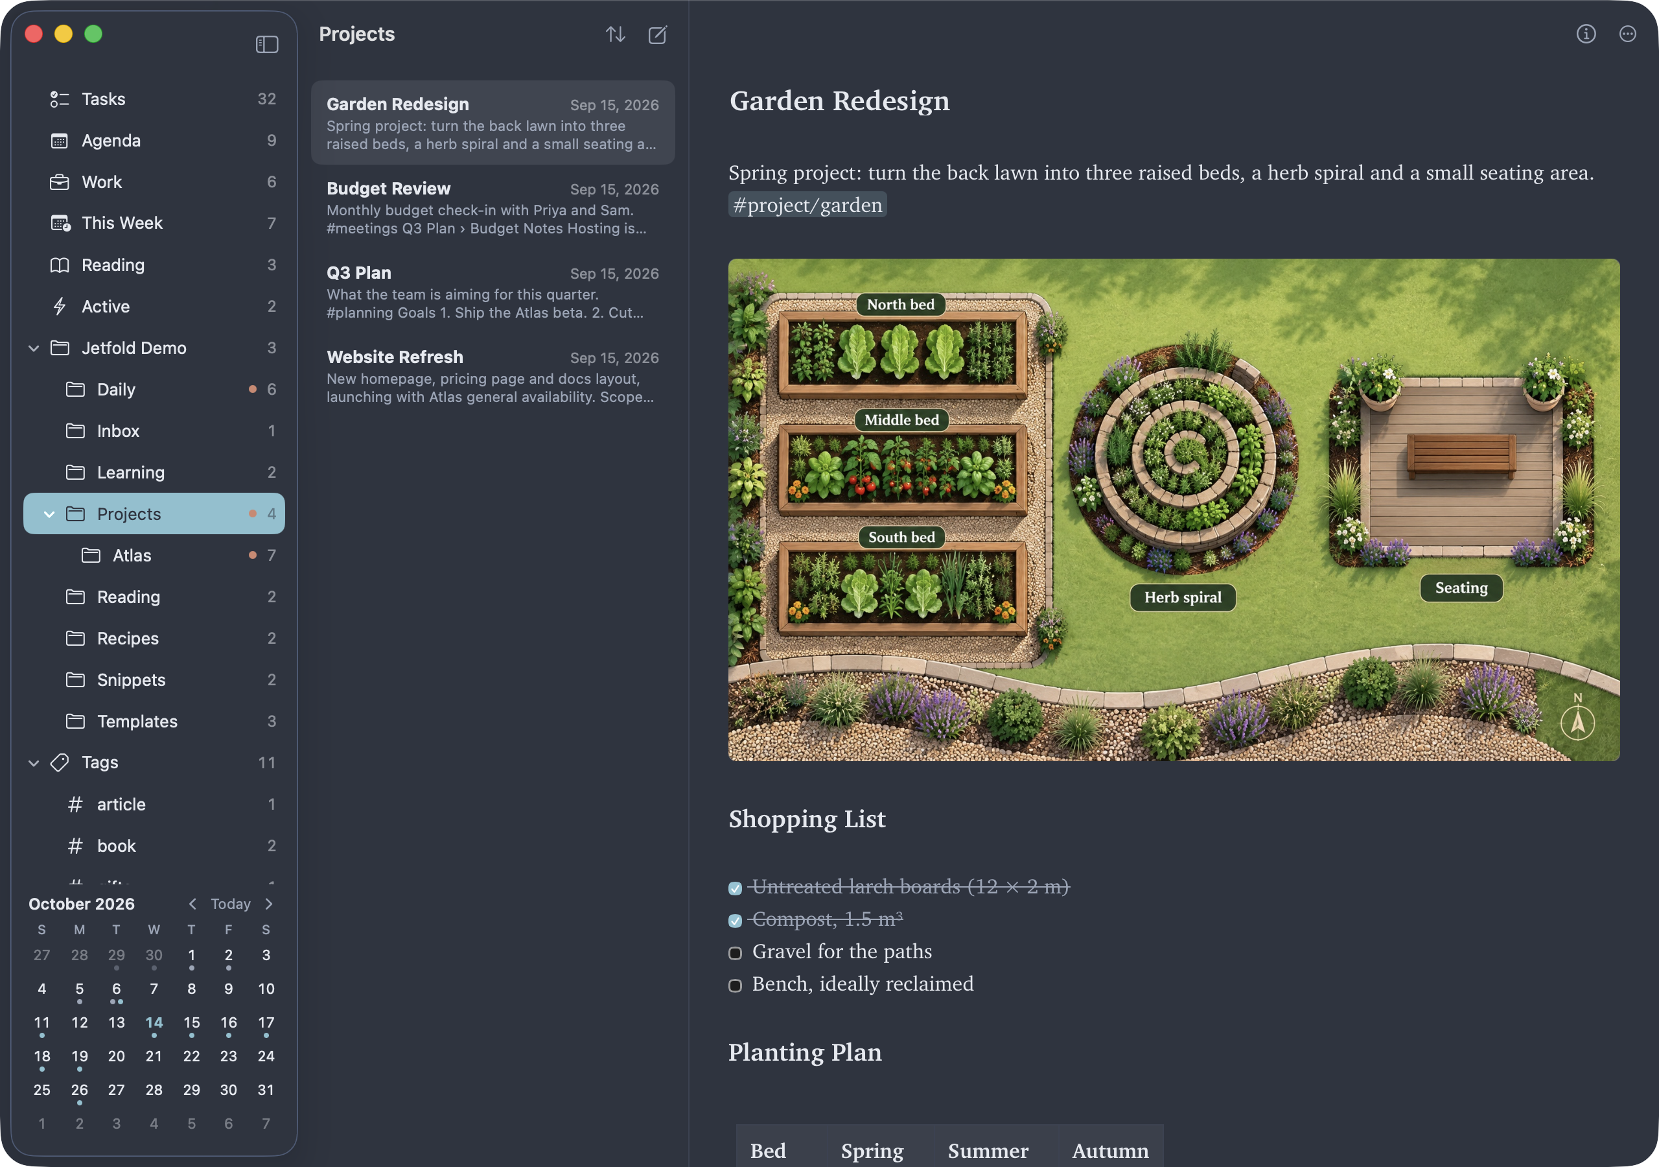Create a new note with compose icon
This screenshot has height=1167, width=1659.
click(658, 34)
